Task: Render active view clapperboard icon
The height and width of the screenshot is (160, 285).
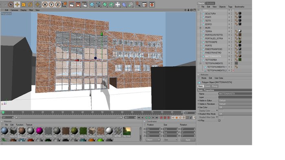Action: [x=72, y=4]
